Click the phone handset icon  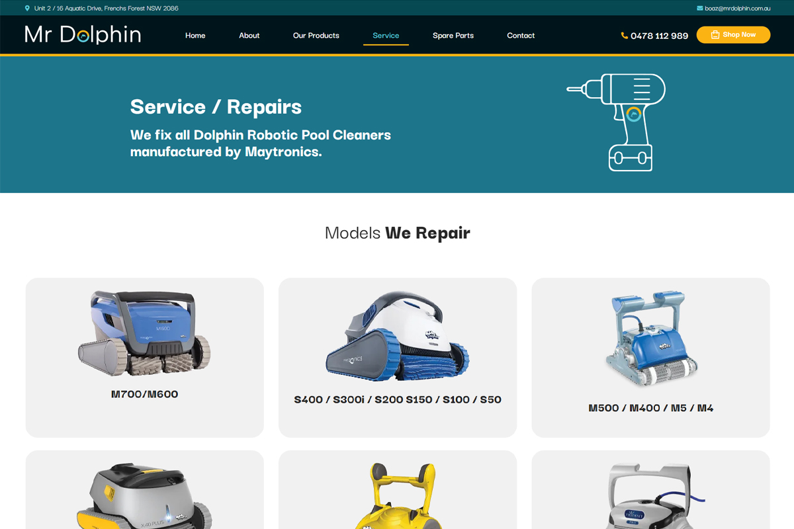point(624,36)
